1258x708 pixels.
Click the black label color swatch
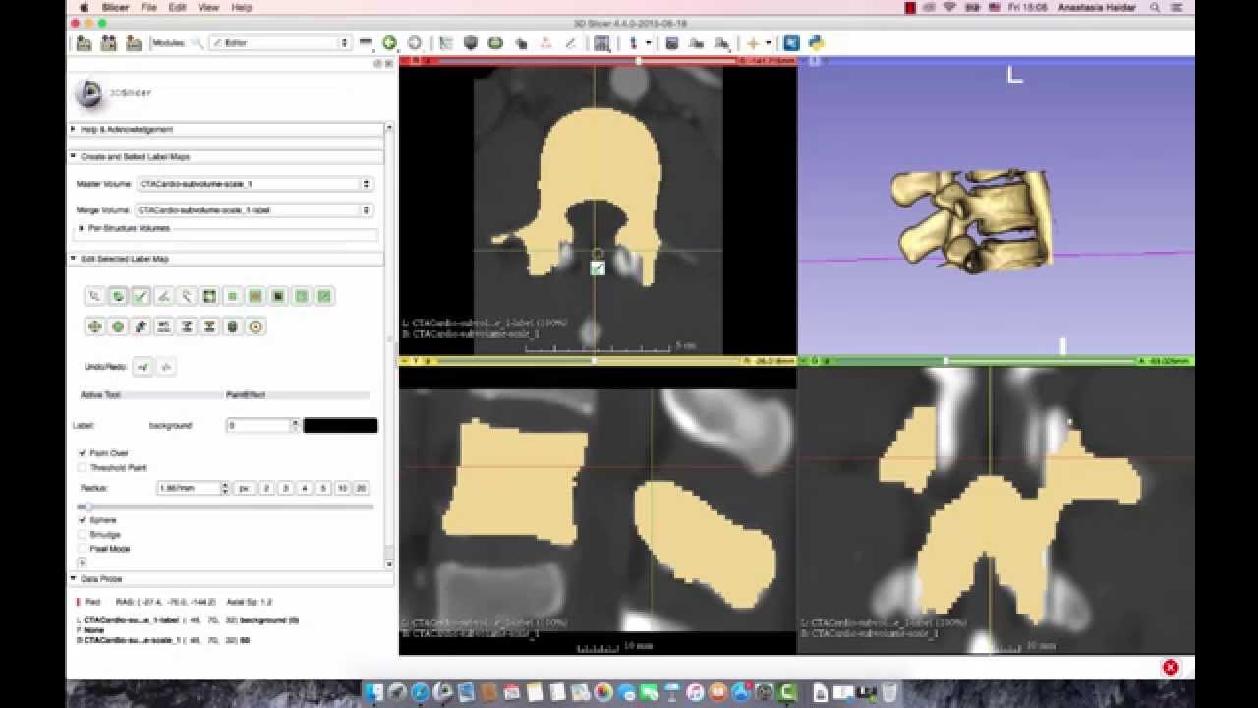click(x=340, y=426)
